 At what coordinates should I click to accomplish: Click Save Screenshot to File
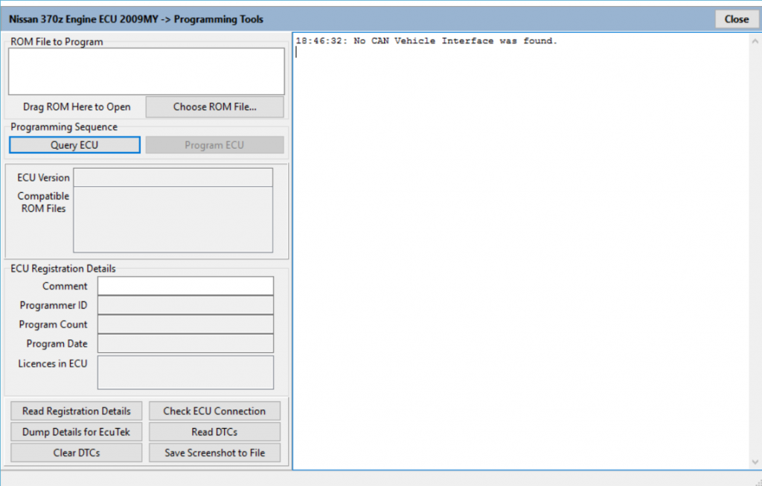click(x=214, y=453)
